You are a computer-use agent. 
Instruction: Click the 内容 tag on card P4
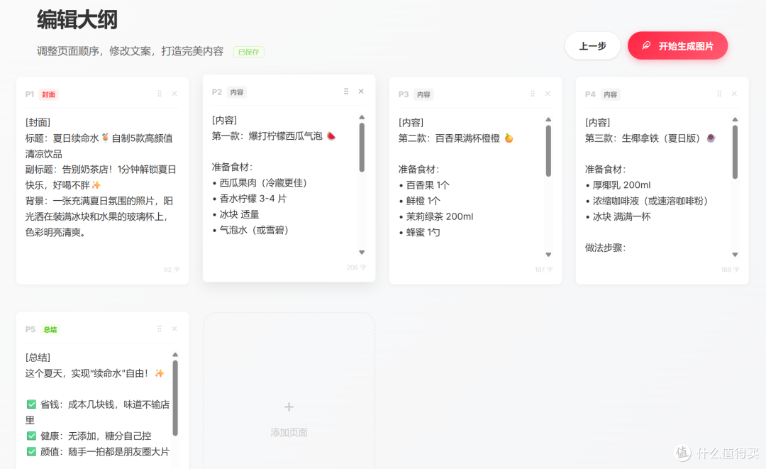point(610,94)
